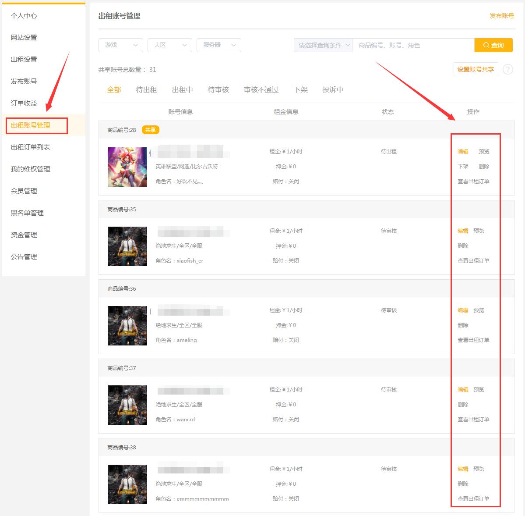Click the 共享 badge on 商品编号:28

151,130
